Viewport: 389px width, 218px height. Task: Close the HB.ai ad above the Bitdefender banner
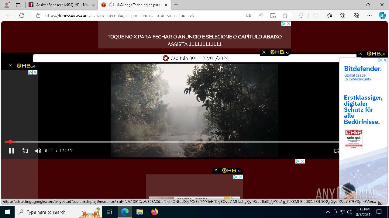click(x=360, y=54)
